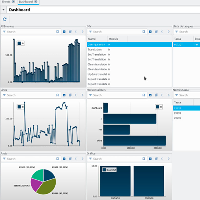Image resolution: width=200 pixels, height=200 pixels.
Task: Go to previous page in Pasta panel
Action: 76,159
